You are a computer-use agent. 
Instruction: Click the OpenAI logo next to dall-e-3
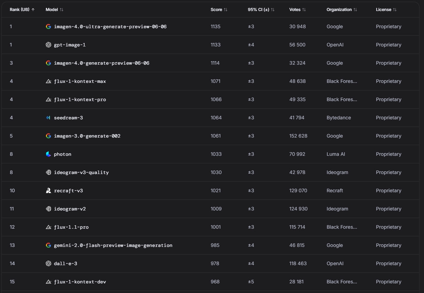pyautogui.click(x=48, y=263)
